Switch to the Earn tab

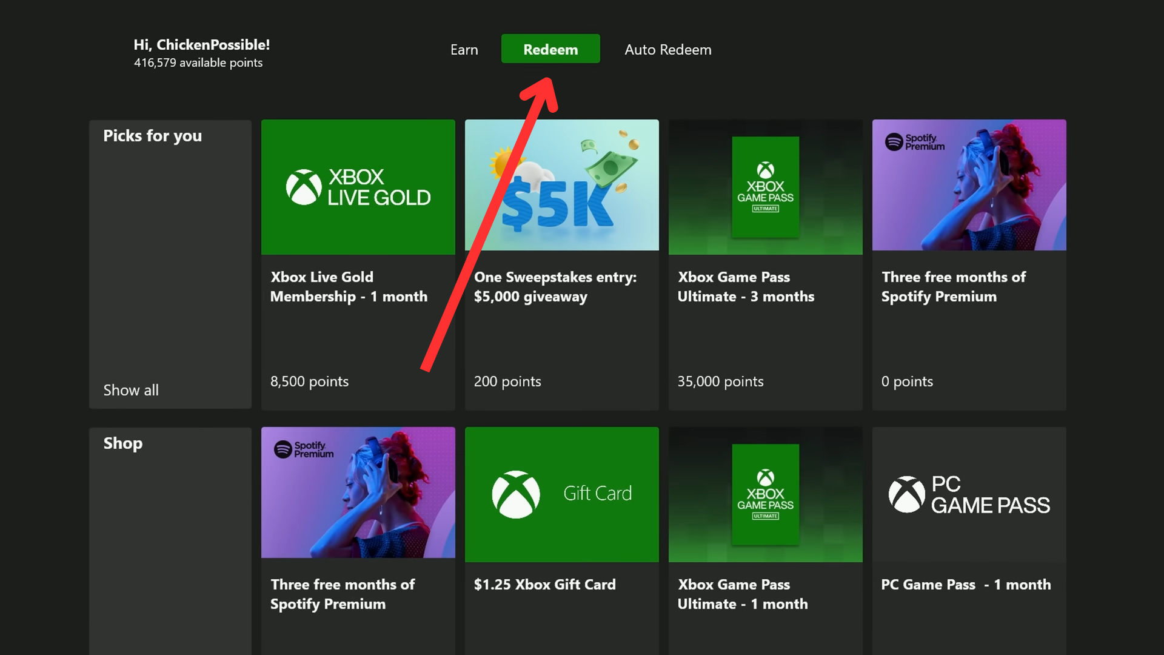(464, 50)
